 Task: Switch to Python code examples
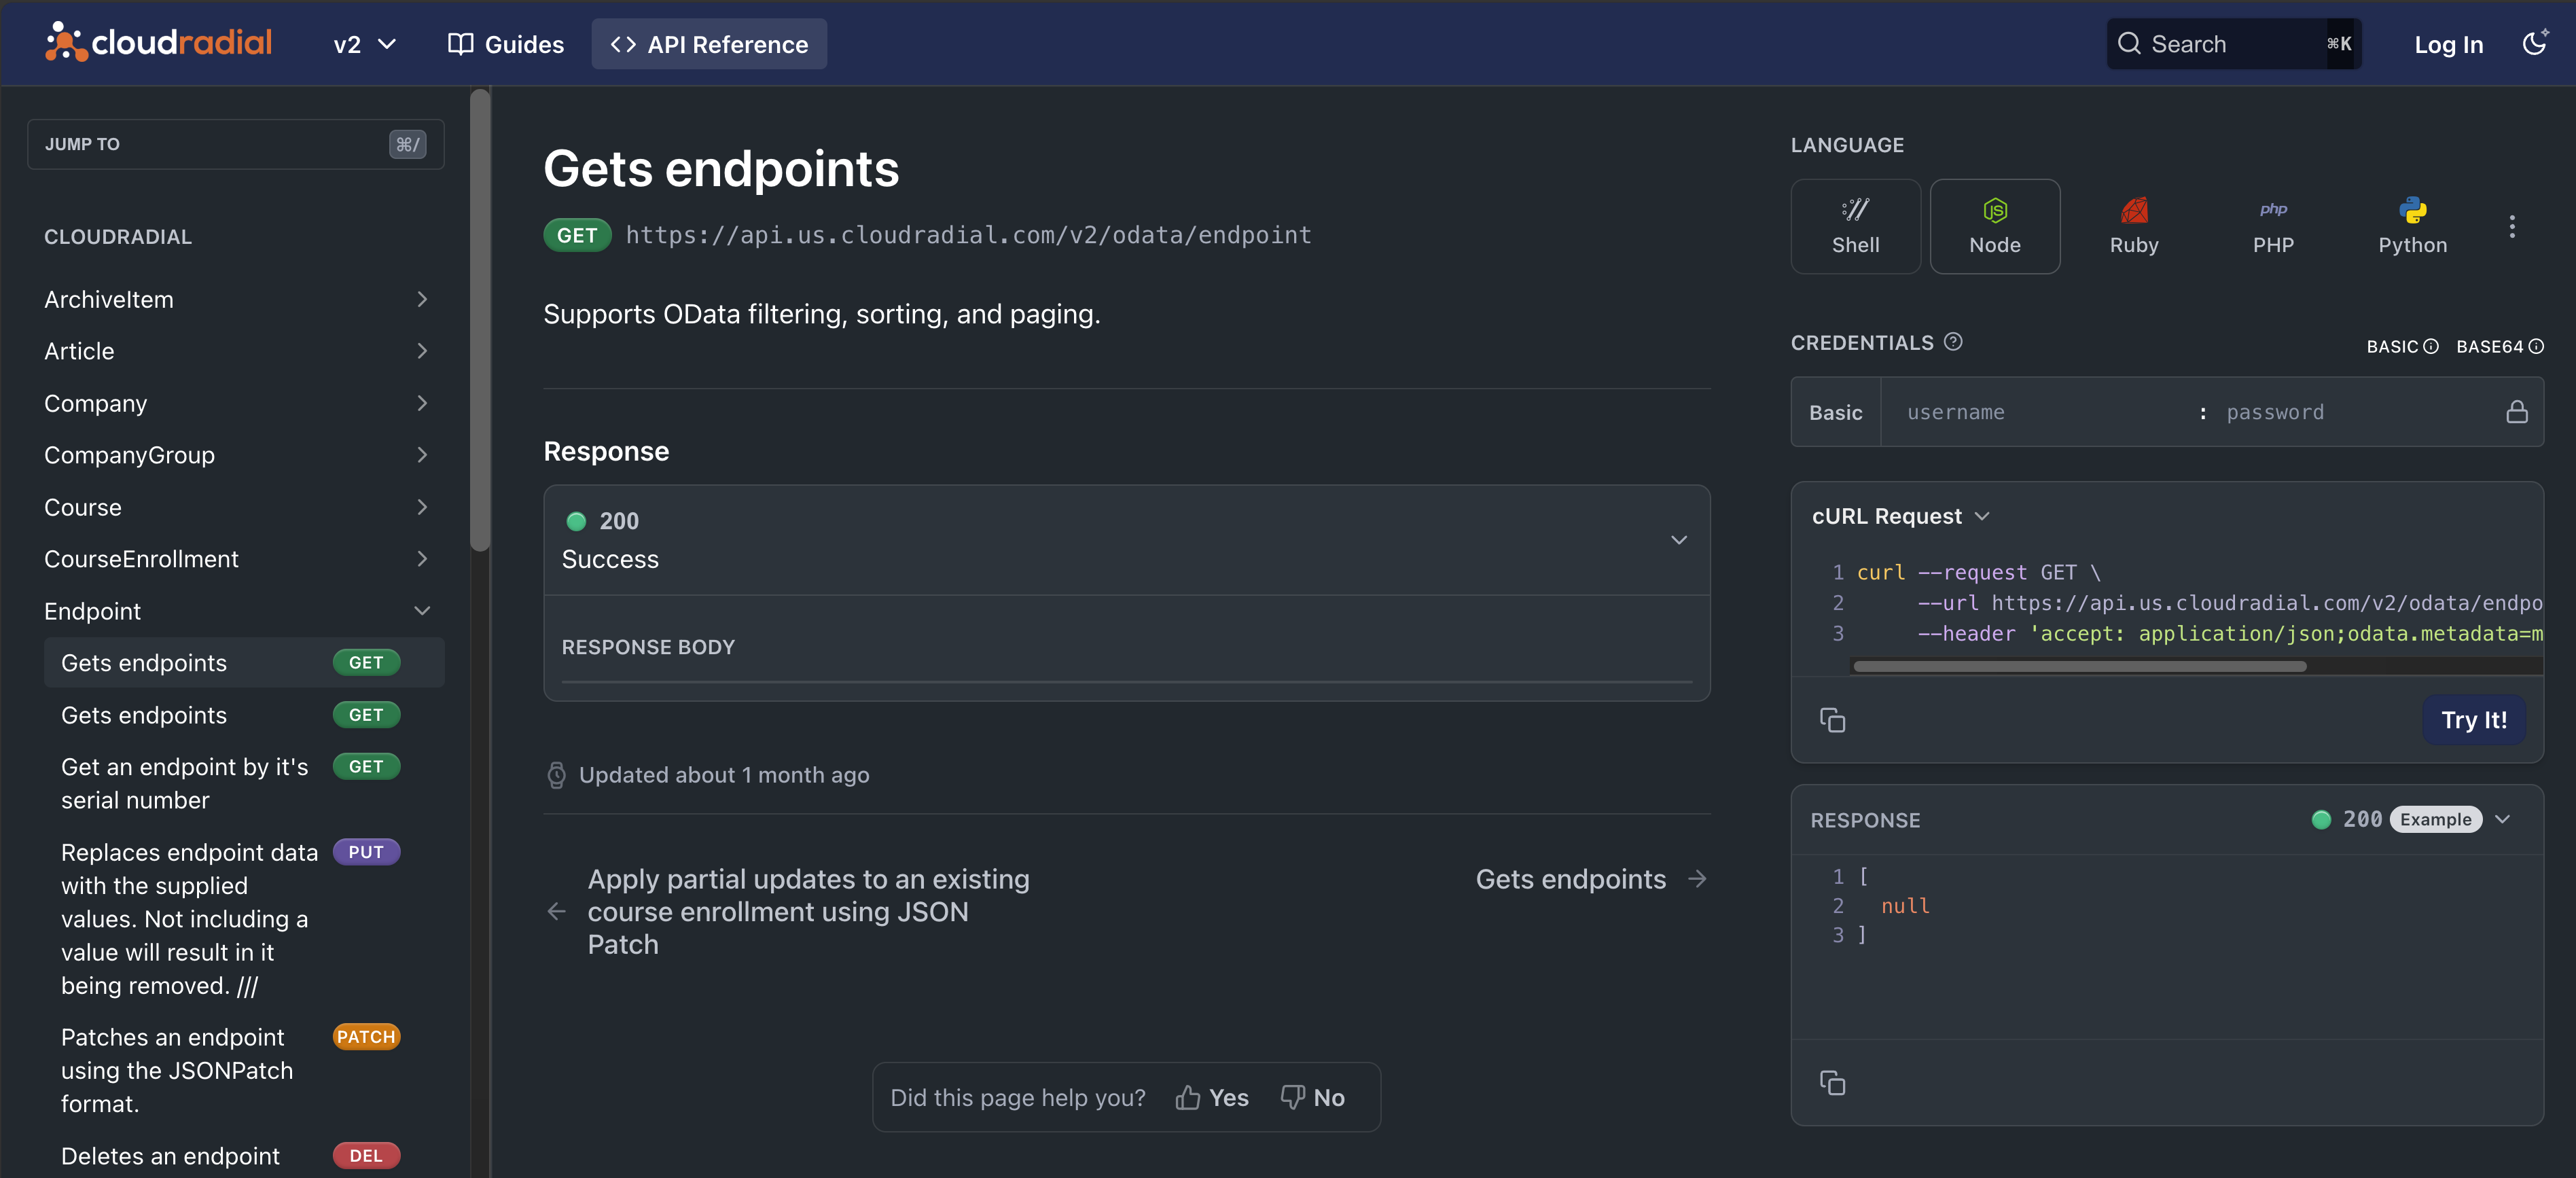click(2412, 226)
